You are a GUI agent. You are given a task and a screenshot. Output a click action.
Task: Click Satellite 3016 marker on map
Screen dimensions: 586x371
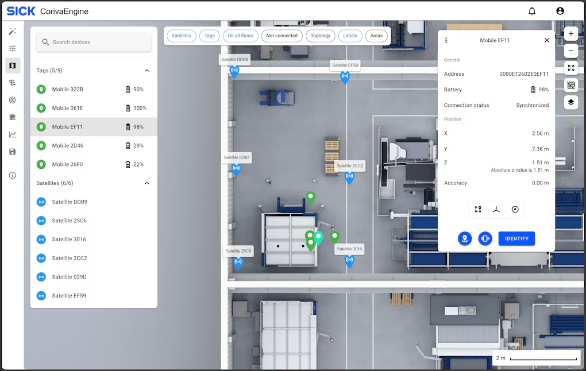(349, 260)
